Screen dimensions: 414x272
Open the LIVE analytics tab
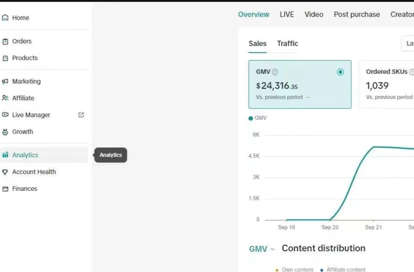[x=287, y=14]
